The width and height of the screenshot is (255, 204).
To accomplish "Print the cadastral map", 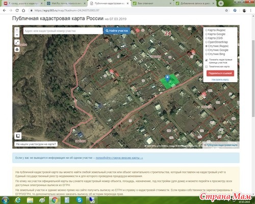I will click(17, 49).
